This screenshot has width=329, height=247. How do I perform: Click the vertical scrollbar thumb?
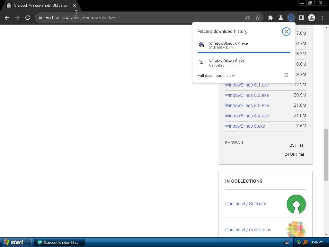(x=326, y=155)
